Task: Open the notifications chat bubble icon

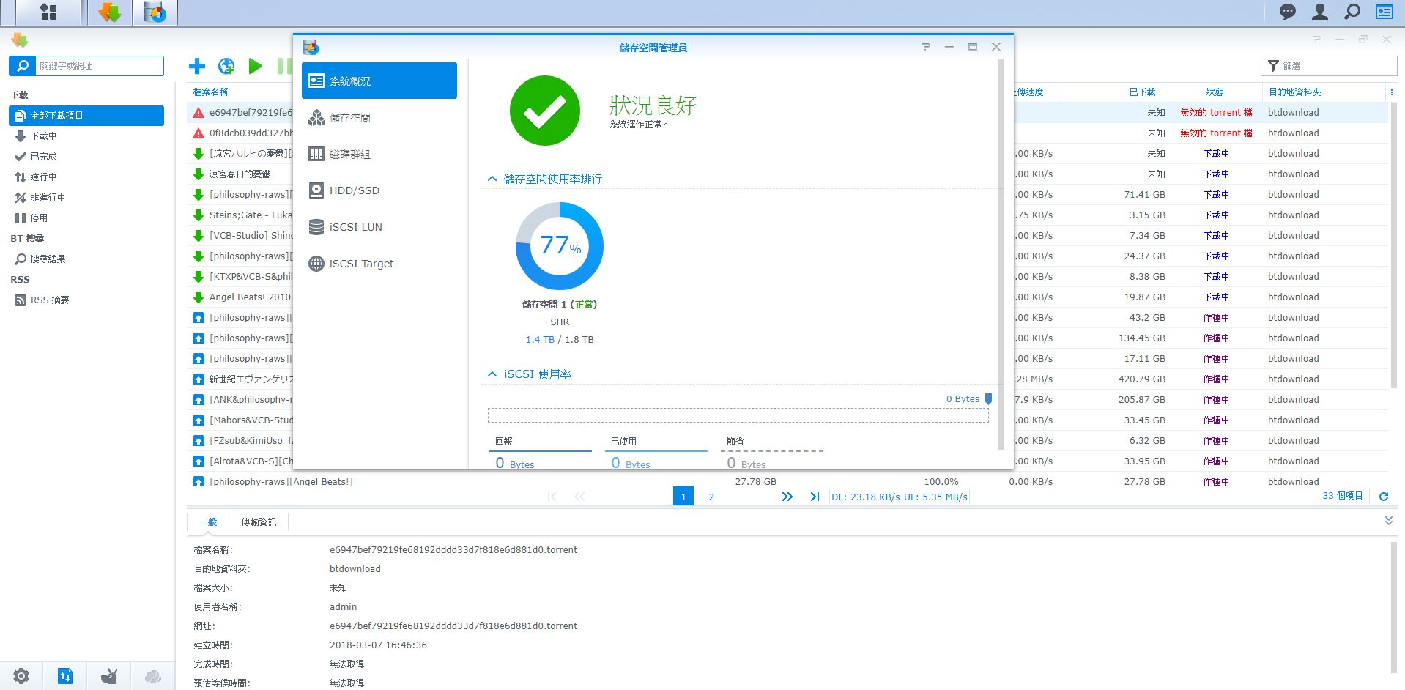Action: tap(1288, 12)
